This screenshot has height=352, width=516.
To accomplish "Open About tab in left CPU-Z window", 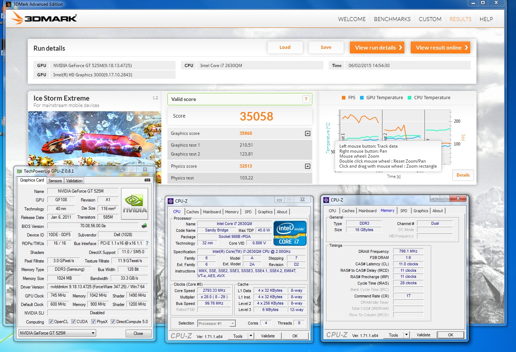I will [282, 212].
